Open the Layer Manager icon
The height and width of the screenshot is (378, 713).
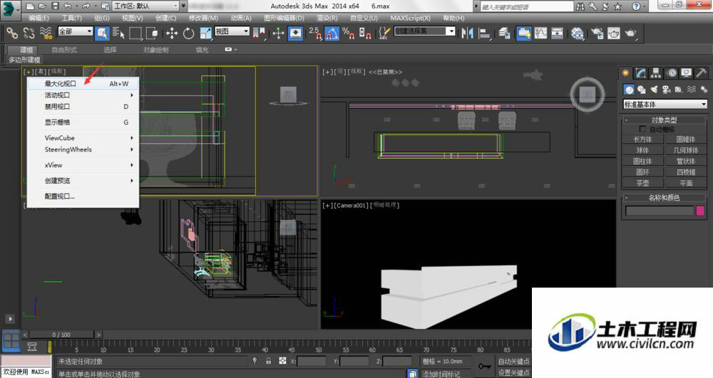[x=504, y=33]
